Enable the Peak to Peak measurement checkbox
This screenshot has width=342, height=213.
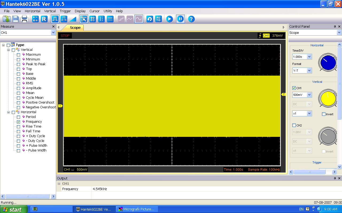pyautogui.click(x=18, y=64)
